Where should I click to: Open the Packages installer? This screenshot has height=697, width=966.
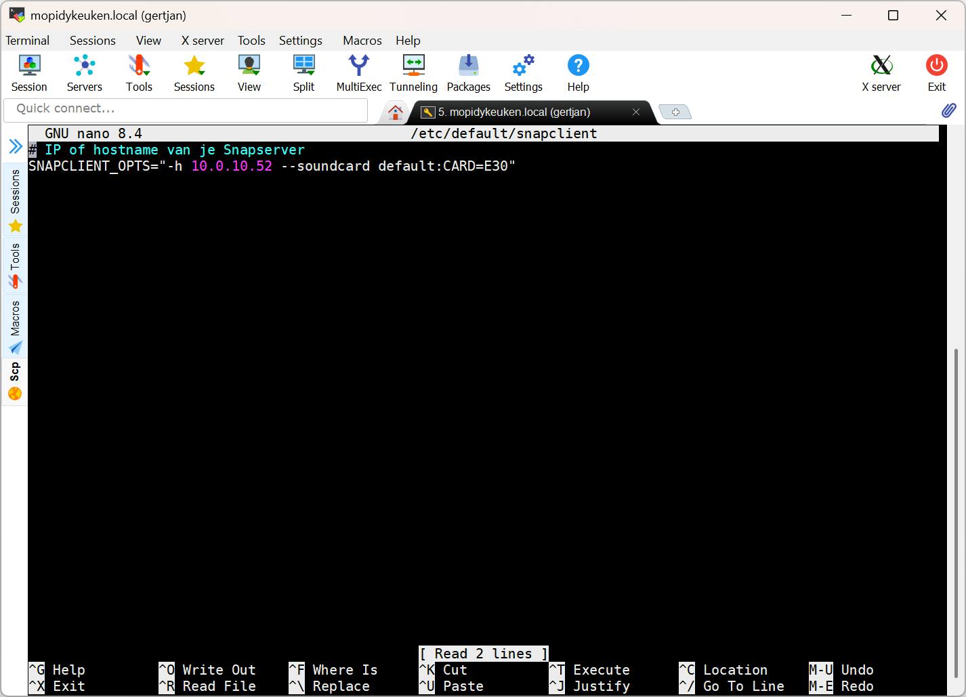[x=468, y=73]
